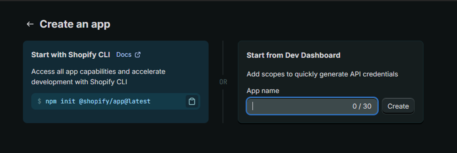Click the Create an app page title
Viewport: 457px width, 153px height.
75,24
